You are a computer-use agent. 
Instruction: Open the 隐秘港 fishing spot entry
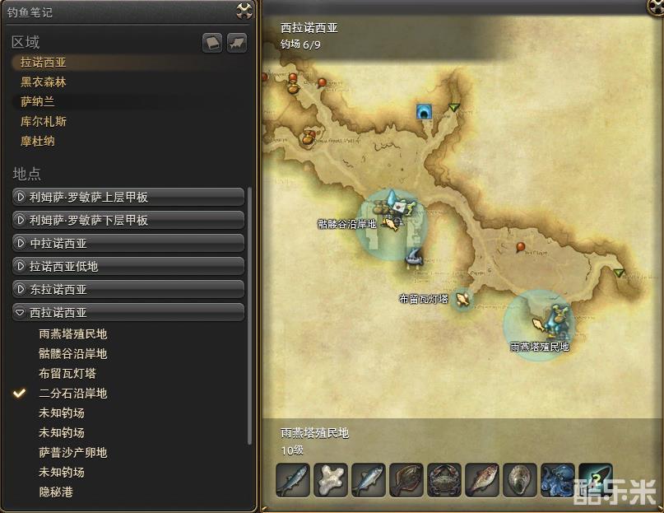pyautogui.click(x=56, y=492)
